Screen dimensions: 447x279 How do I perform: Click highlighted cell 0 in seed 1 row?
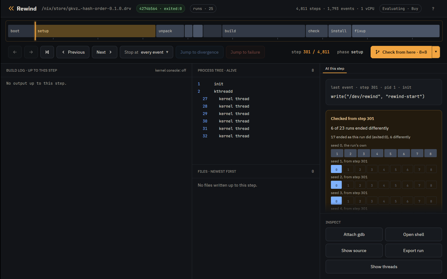pos(336,169)
